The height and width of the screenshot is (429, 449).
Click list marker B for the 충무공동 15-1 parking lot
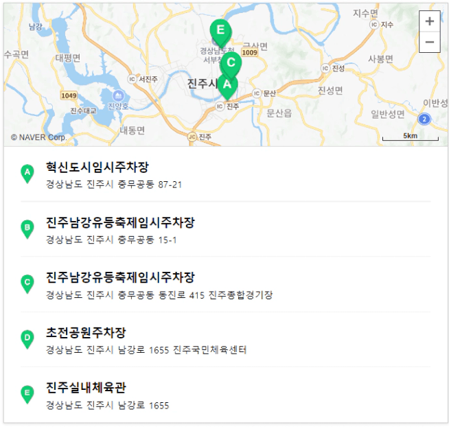[x=27, y=229]
